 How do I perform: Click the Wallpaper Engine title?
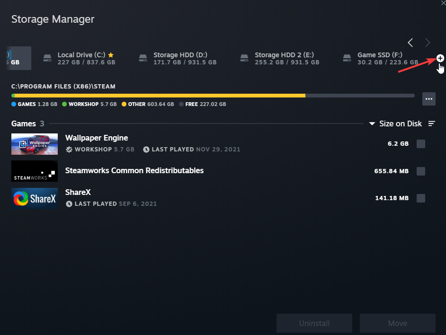click(x=97, y=138)
